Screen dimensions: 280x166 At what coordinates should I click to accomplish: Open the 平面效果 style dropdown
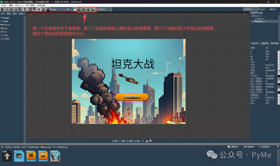click(104, 10)
